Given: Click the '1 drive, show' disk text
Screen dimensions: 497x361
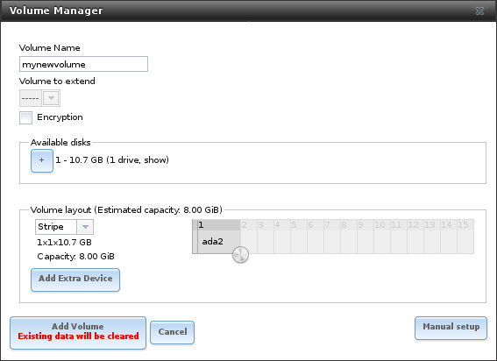Looking at the screenshot, I should (x=138, y=159).
